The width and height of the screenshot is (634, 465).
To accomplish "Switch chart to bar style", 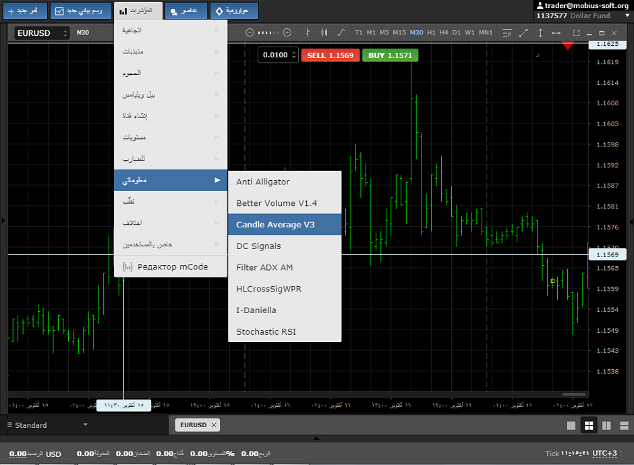I will pyautogui.click(x=308, y=33).
